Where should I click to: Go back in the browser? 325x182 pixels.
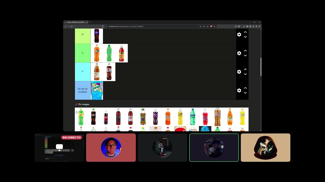pos(65,26)
